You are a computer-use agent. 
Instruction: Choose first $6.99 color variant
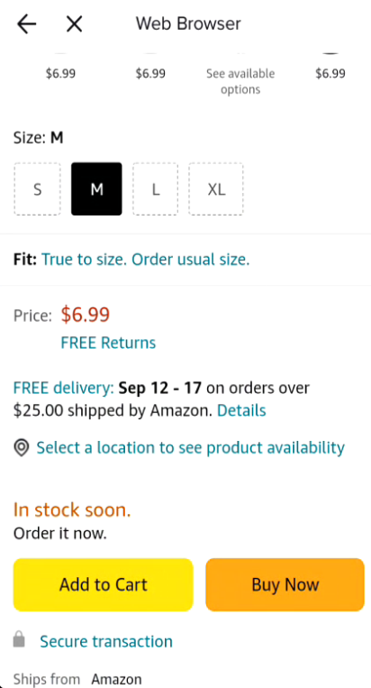60,73
